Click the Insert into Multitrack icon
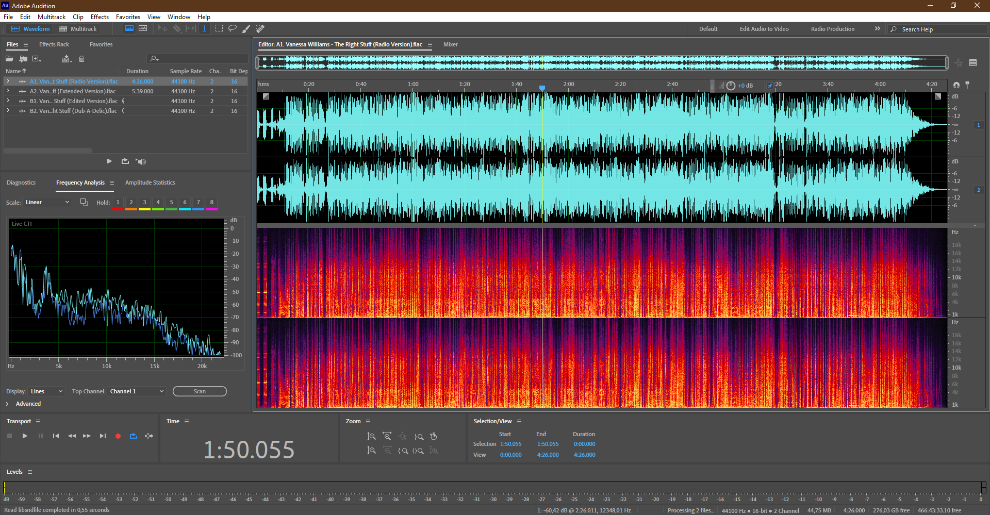The image size is (990, 515). 66,59
